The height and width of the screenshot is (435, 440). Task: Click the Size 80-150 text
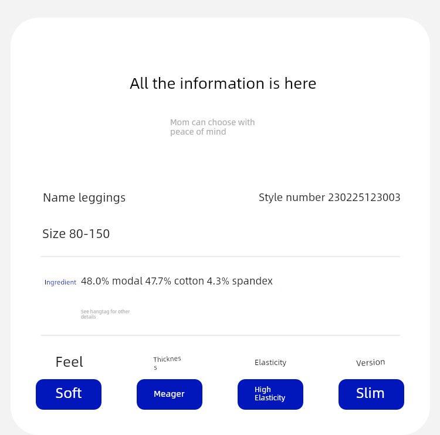(76, 234)
